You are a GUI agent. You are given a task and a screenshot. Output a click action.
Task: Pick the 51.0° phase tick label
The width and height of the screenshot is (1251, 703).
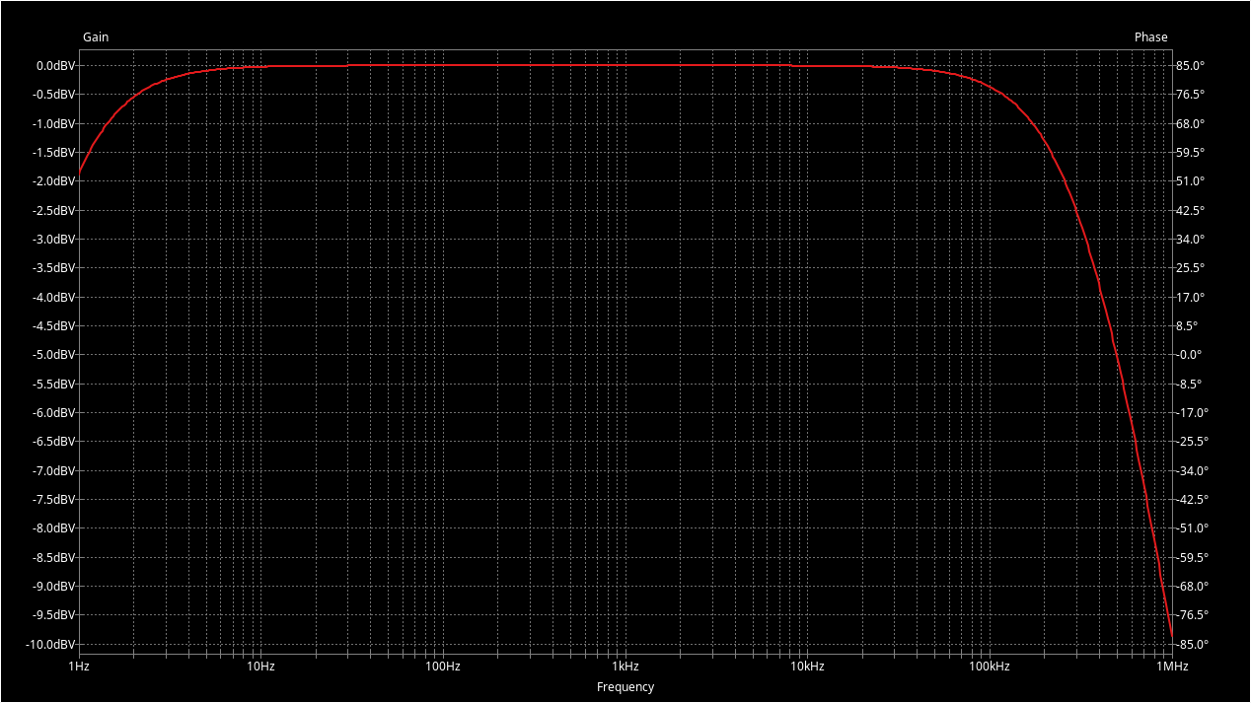[x=1191, y=181]
